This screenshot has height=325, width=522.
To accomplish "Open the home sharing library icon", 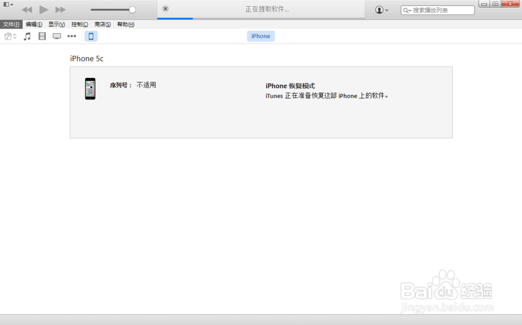I will pos(10,36).
